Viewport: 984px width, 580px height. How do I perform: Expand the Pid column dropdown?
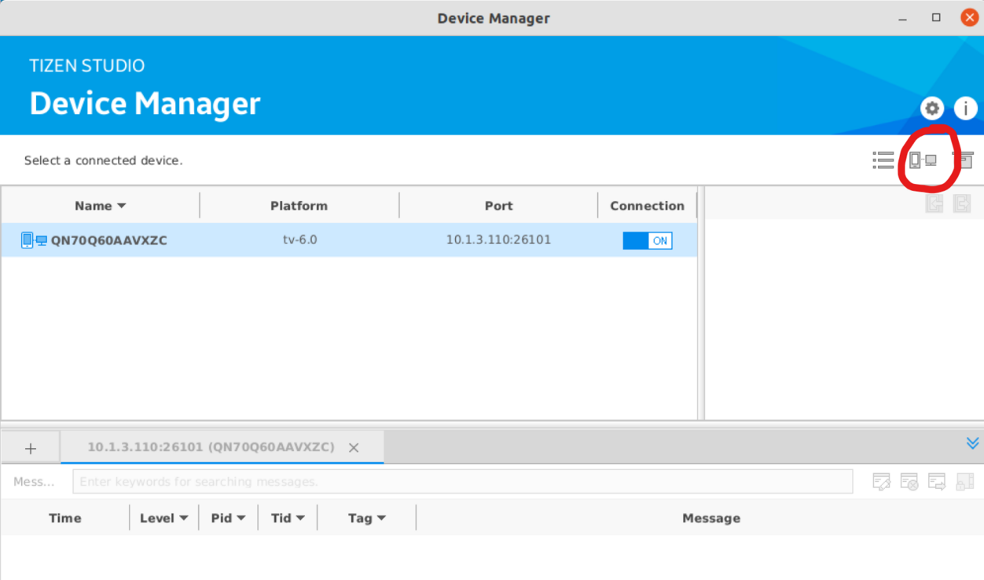(229, 518)
